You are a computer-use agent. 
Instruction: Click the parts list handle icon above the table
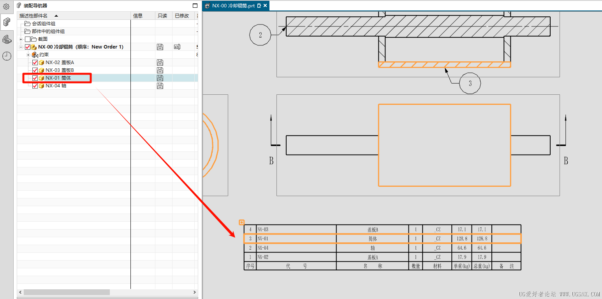[241, 223]
